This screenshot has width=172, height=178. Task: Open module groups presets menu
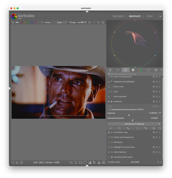tap(161, 70)
